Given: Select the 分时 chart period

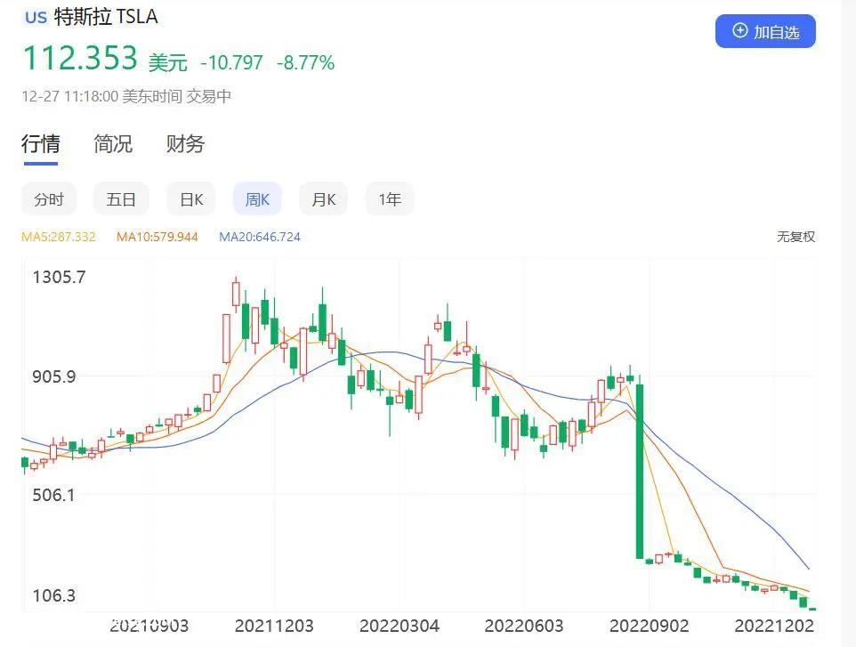Looking at the screenshot, I should [x=49, y=199].
